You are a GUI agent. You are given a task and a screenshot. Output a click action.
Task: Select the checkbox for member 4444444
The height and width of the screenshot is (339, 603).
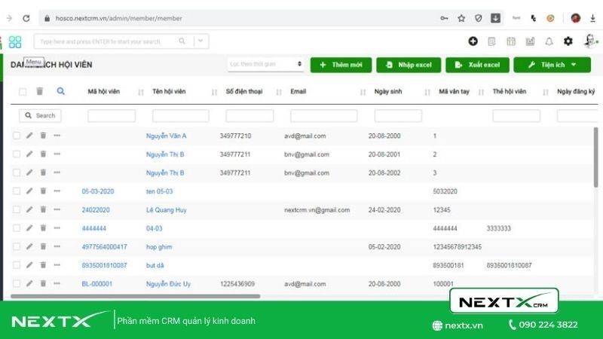click(x=17, y=228)
